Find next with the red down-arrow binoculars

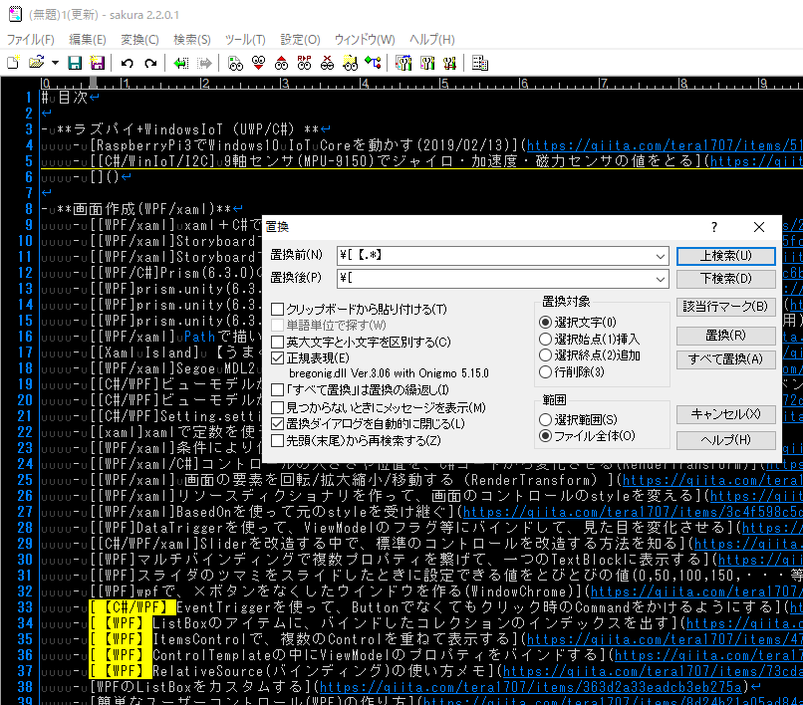pos(259,63)
